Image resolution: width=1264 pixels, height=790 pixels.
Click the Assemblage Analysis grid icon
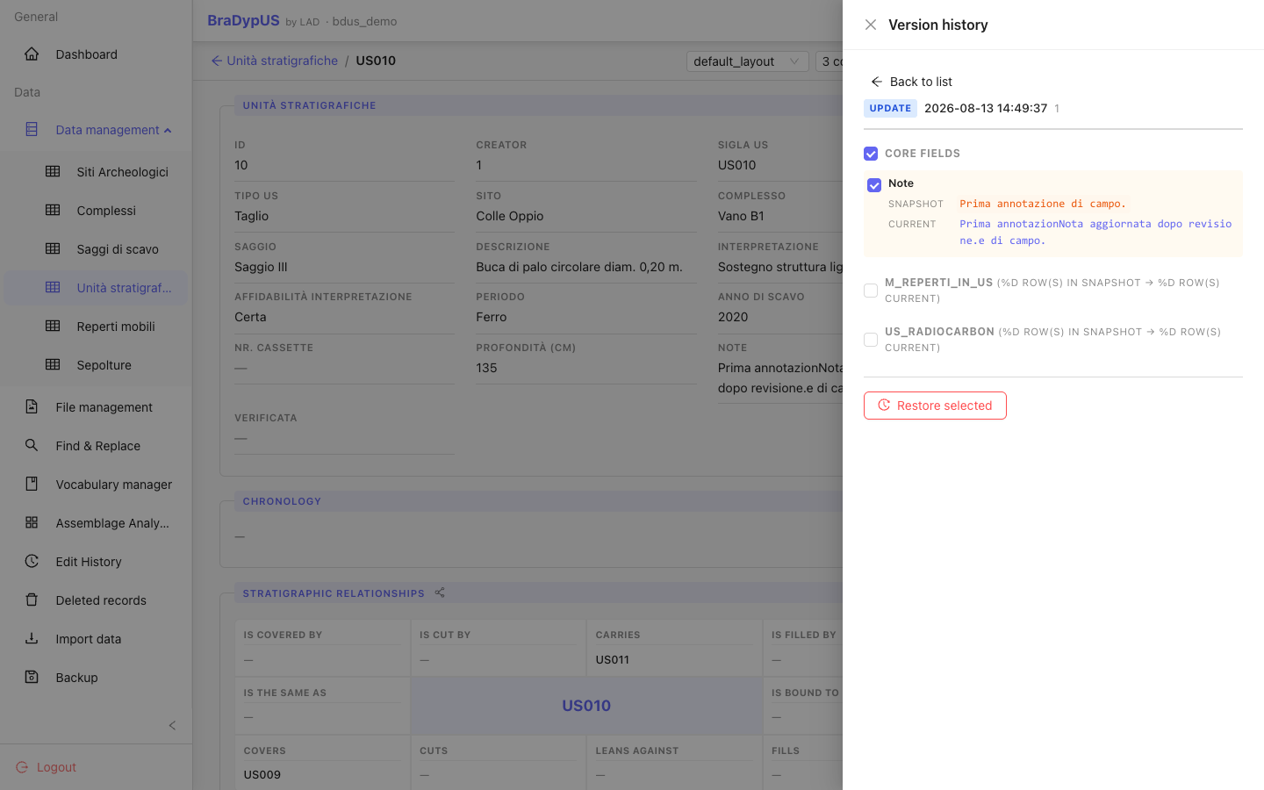click(x=32, y=522)
